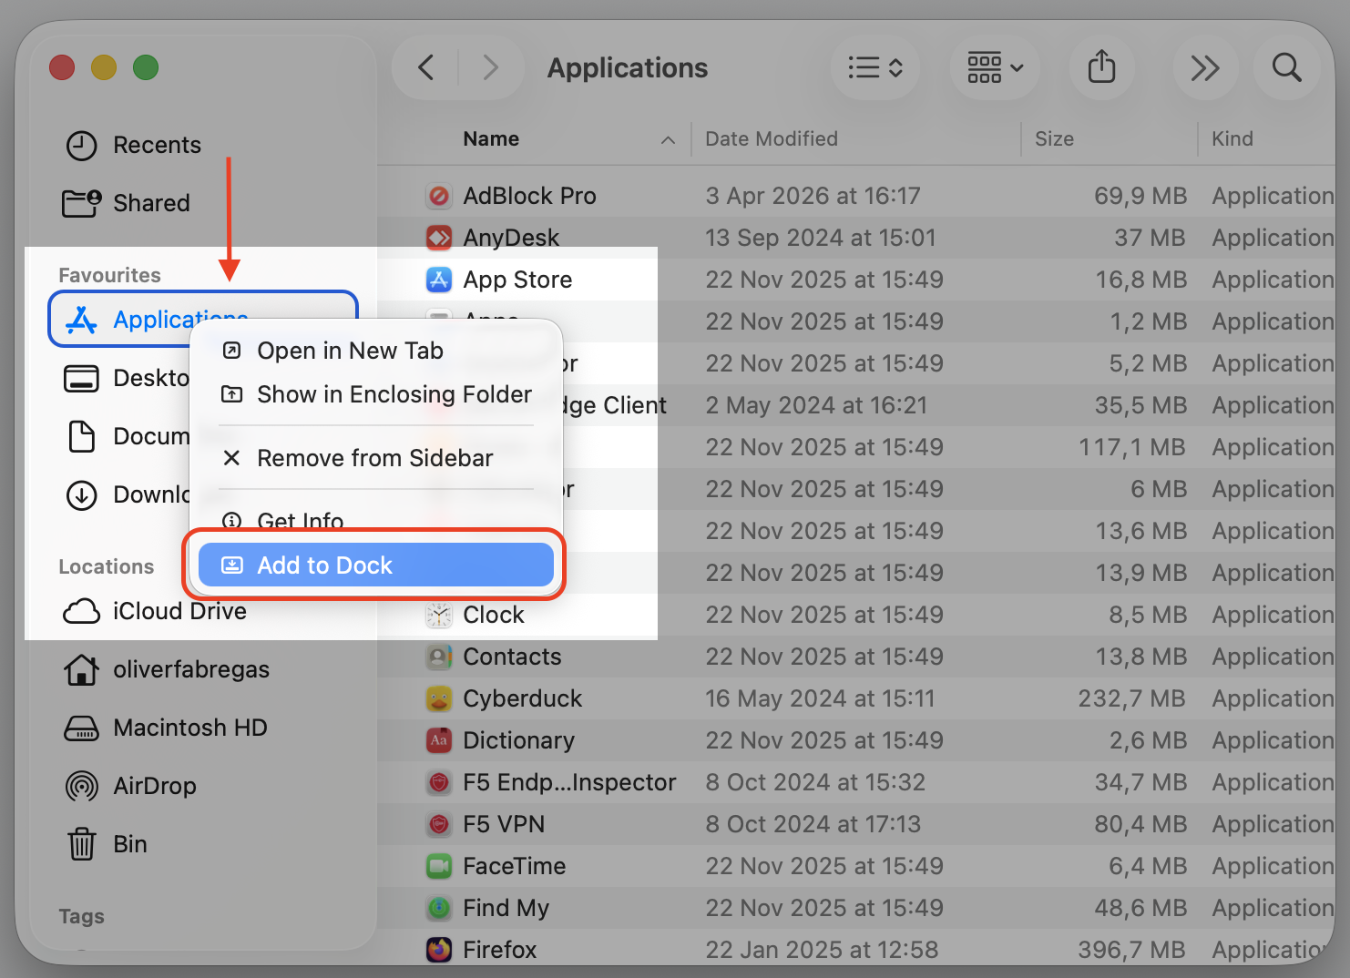Click the Firefox app icon
This screenshot has width=1350, height=978.
click(x=439, y=950)
